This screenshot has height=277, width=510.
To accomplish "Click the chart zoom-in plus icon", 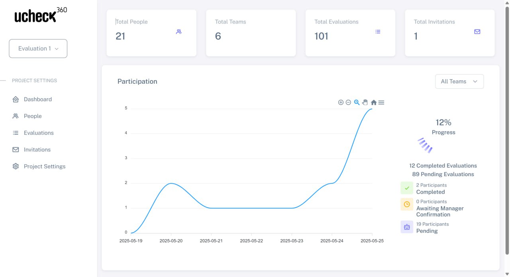I will 341,102.
